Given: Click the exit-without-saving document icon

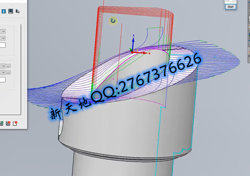Looking at the screenshot, I should pos(15,124).
